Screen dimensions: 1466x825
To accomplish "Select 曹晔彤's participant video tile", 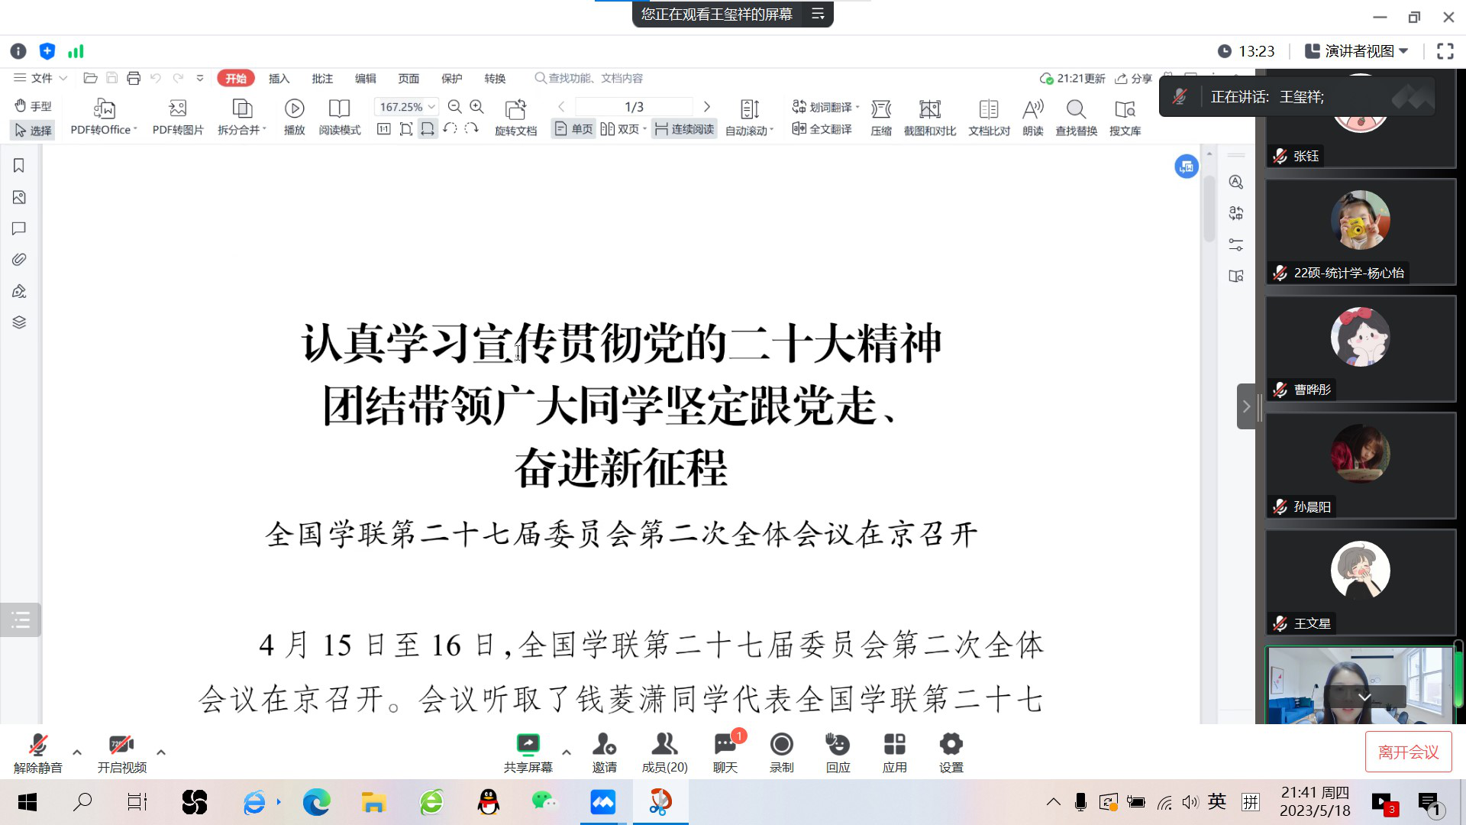I will coord(1360,348).
